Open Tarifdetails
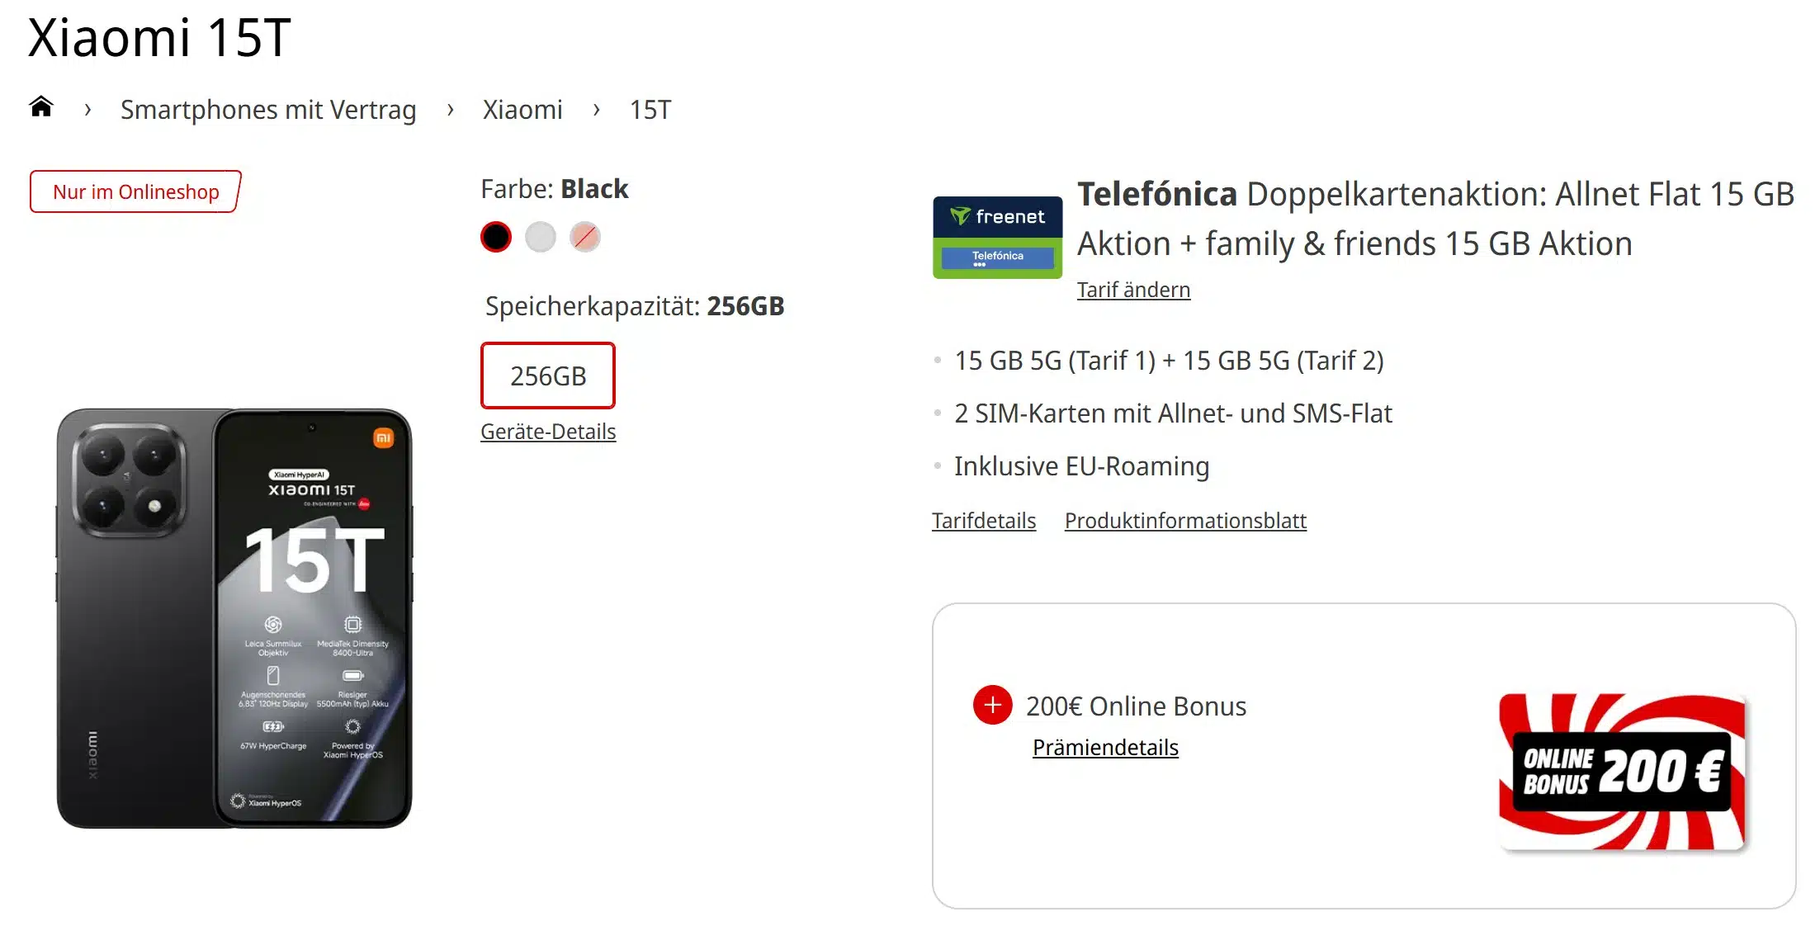Image resolution: width=1820 pixels, height=926 pixels. (984, 521)
